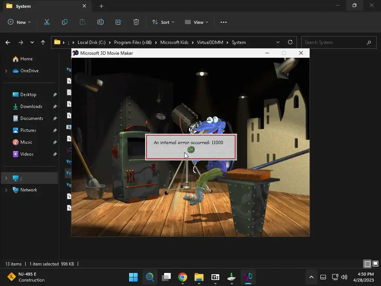
Task: Open Google Chrome from the taskbar
Action: click(x=182, y=277)
